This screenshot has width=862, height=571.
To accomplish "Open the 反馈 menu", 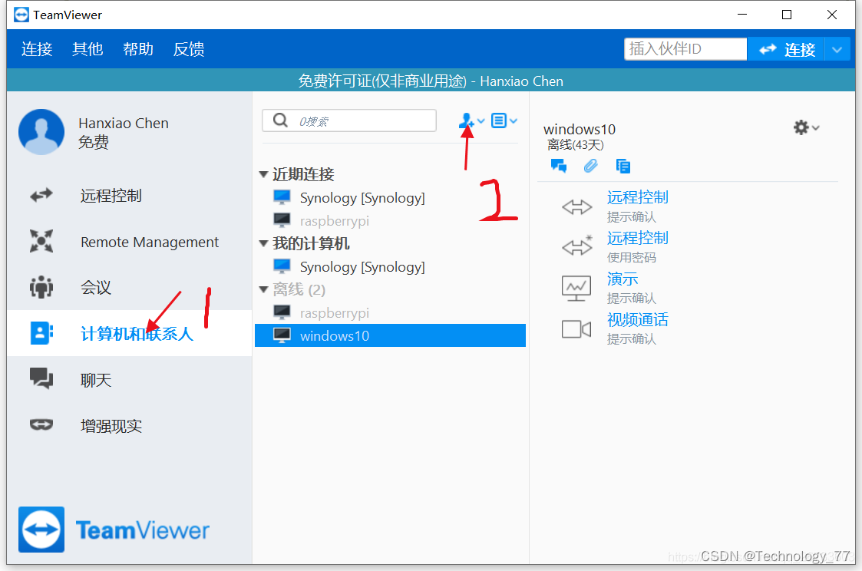I will pyautogui.click(x=189, y=49).
